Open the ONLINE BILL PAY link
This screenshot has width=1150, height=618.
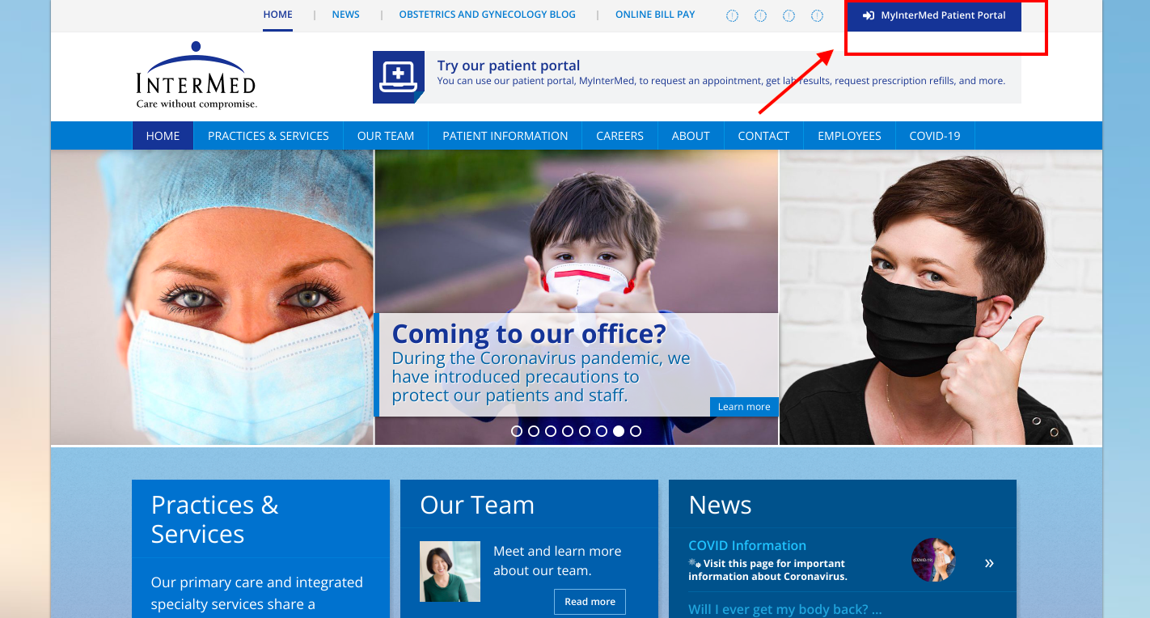point(655,14)
